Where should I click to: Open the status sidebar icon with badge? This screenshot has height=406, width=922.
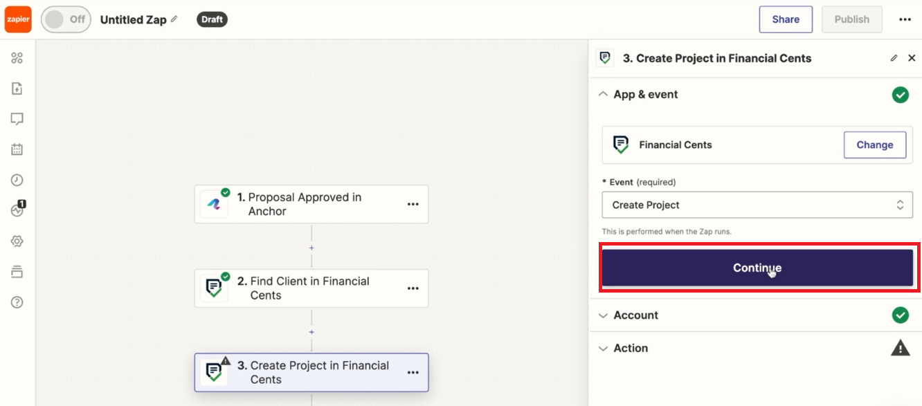pyautogui.click(x=18, y=210)
